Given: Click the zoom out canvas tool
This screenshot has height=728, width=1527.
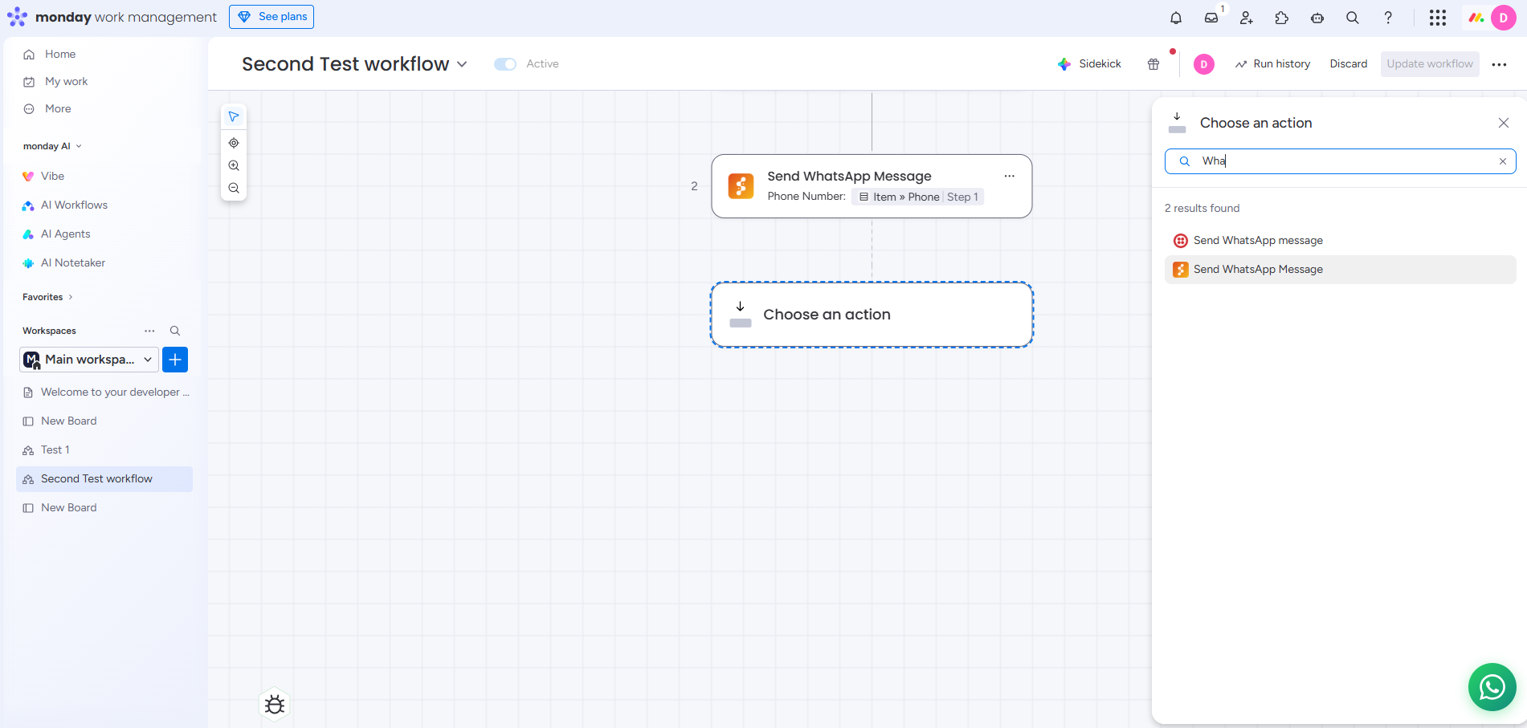Looking at the screenshot, I should tap(234, 188).
